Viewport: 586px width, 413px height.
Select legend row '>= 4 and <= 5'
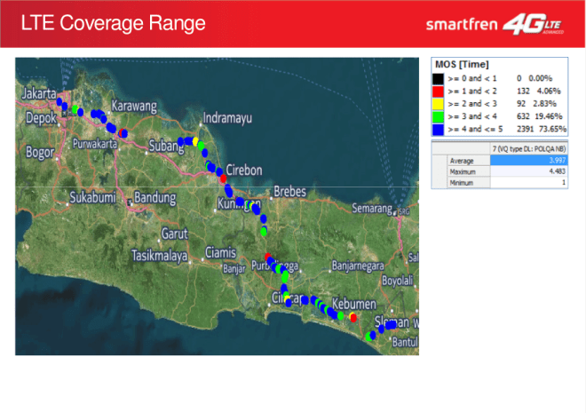coord(500,130)
